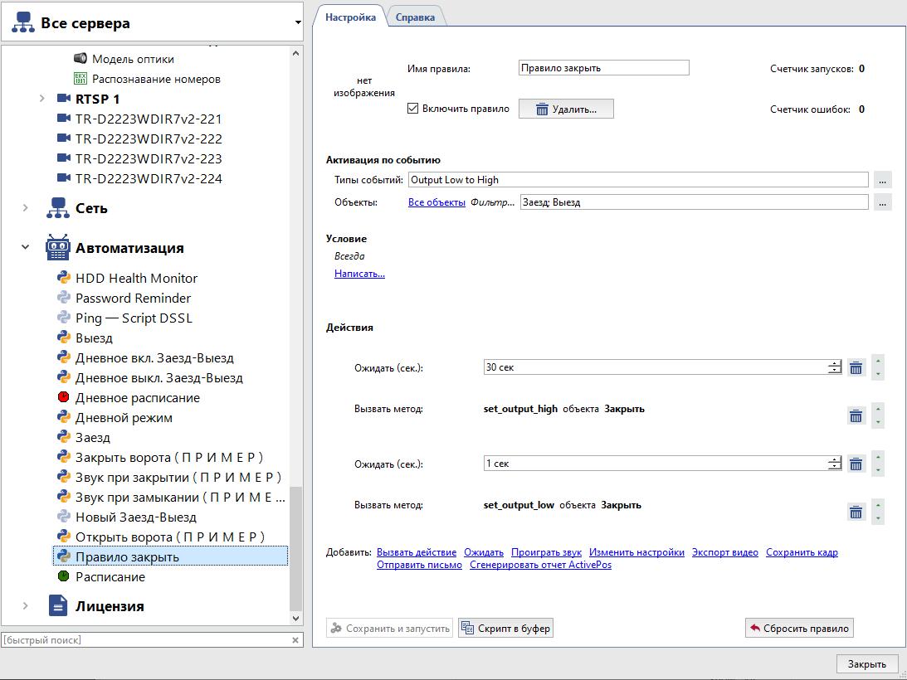The height and width of the screenshot is (680, 907).
Task: Select Ping — Script DSSL item
Action: coord(134,318)
